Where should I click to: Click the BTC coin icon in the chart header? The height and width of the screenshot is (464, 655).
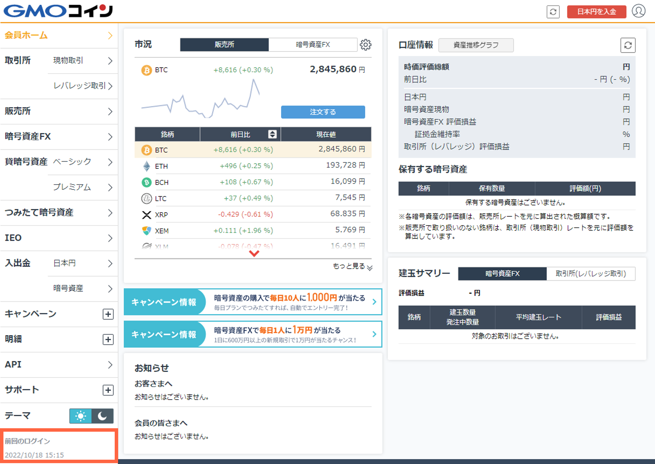(x=147, y=70)
